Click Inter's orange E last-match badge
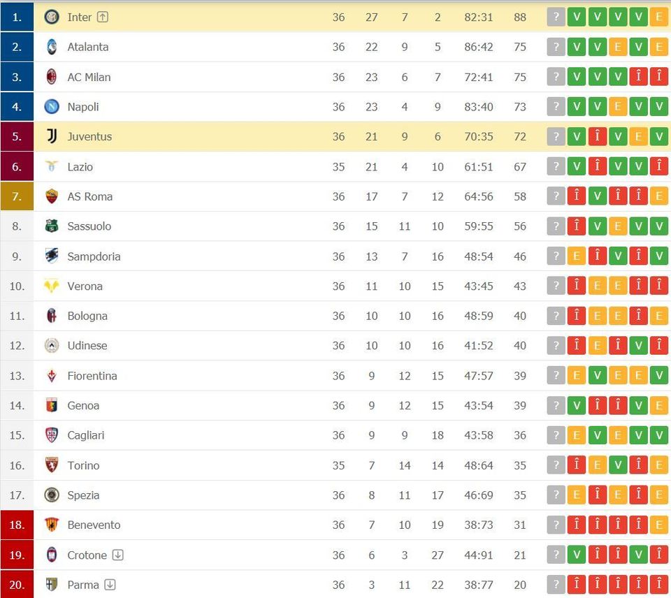The image size is (671, 598). pyautogui.click(x=658, y=17)
